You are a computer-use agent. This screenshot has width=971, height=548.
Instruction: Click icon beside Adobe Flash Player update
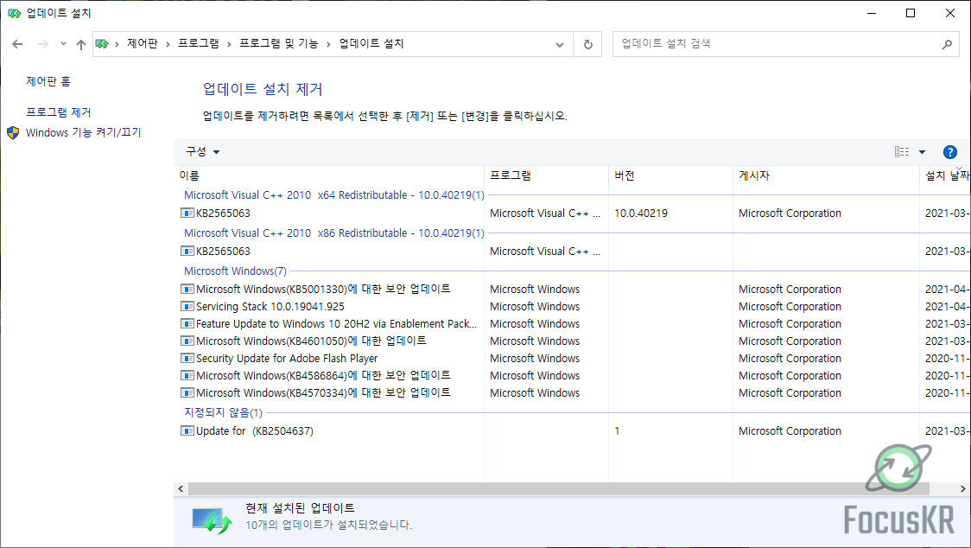[187, 359]
